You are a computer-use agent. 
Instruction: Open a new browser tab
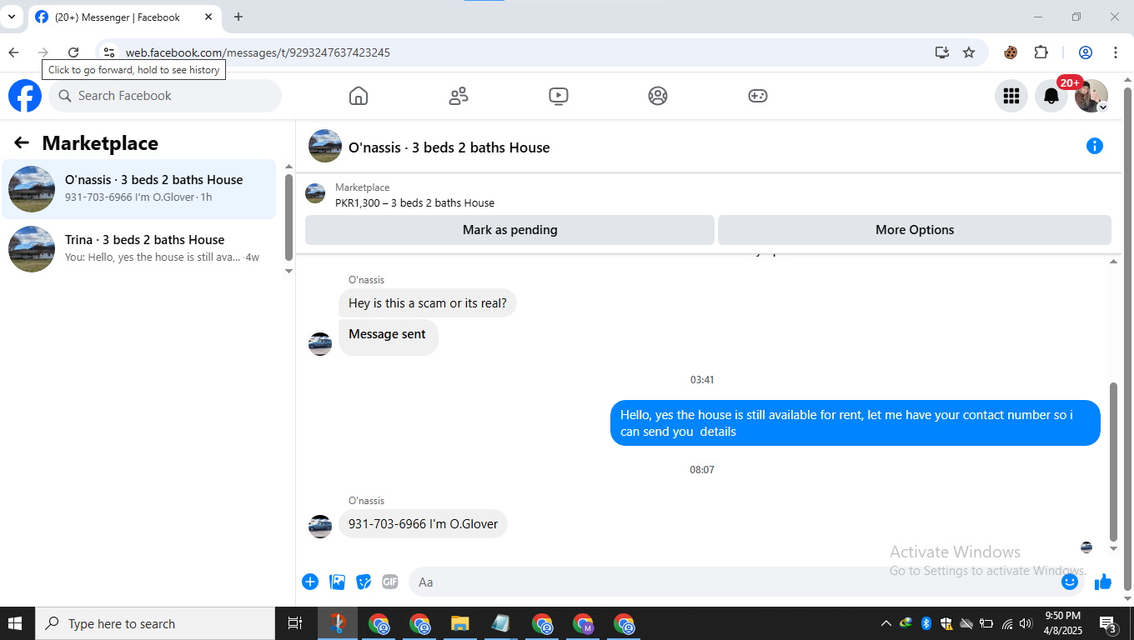pos(238,17)
